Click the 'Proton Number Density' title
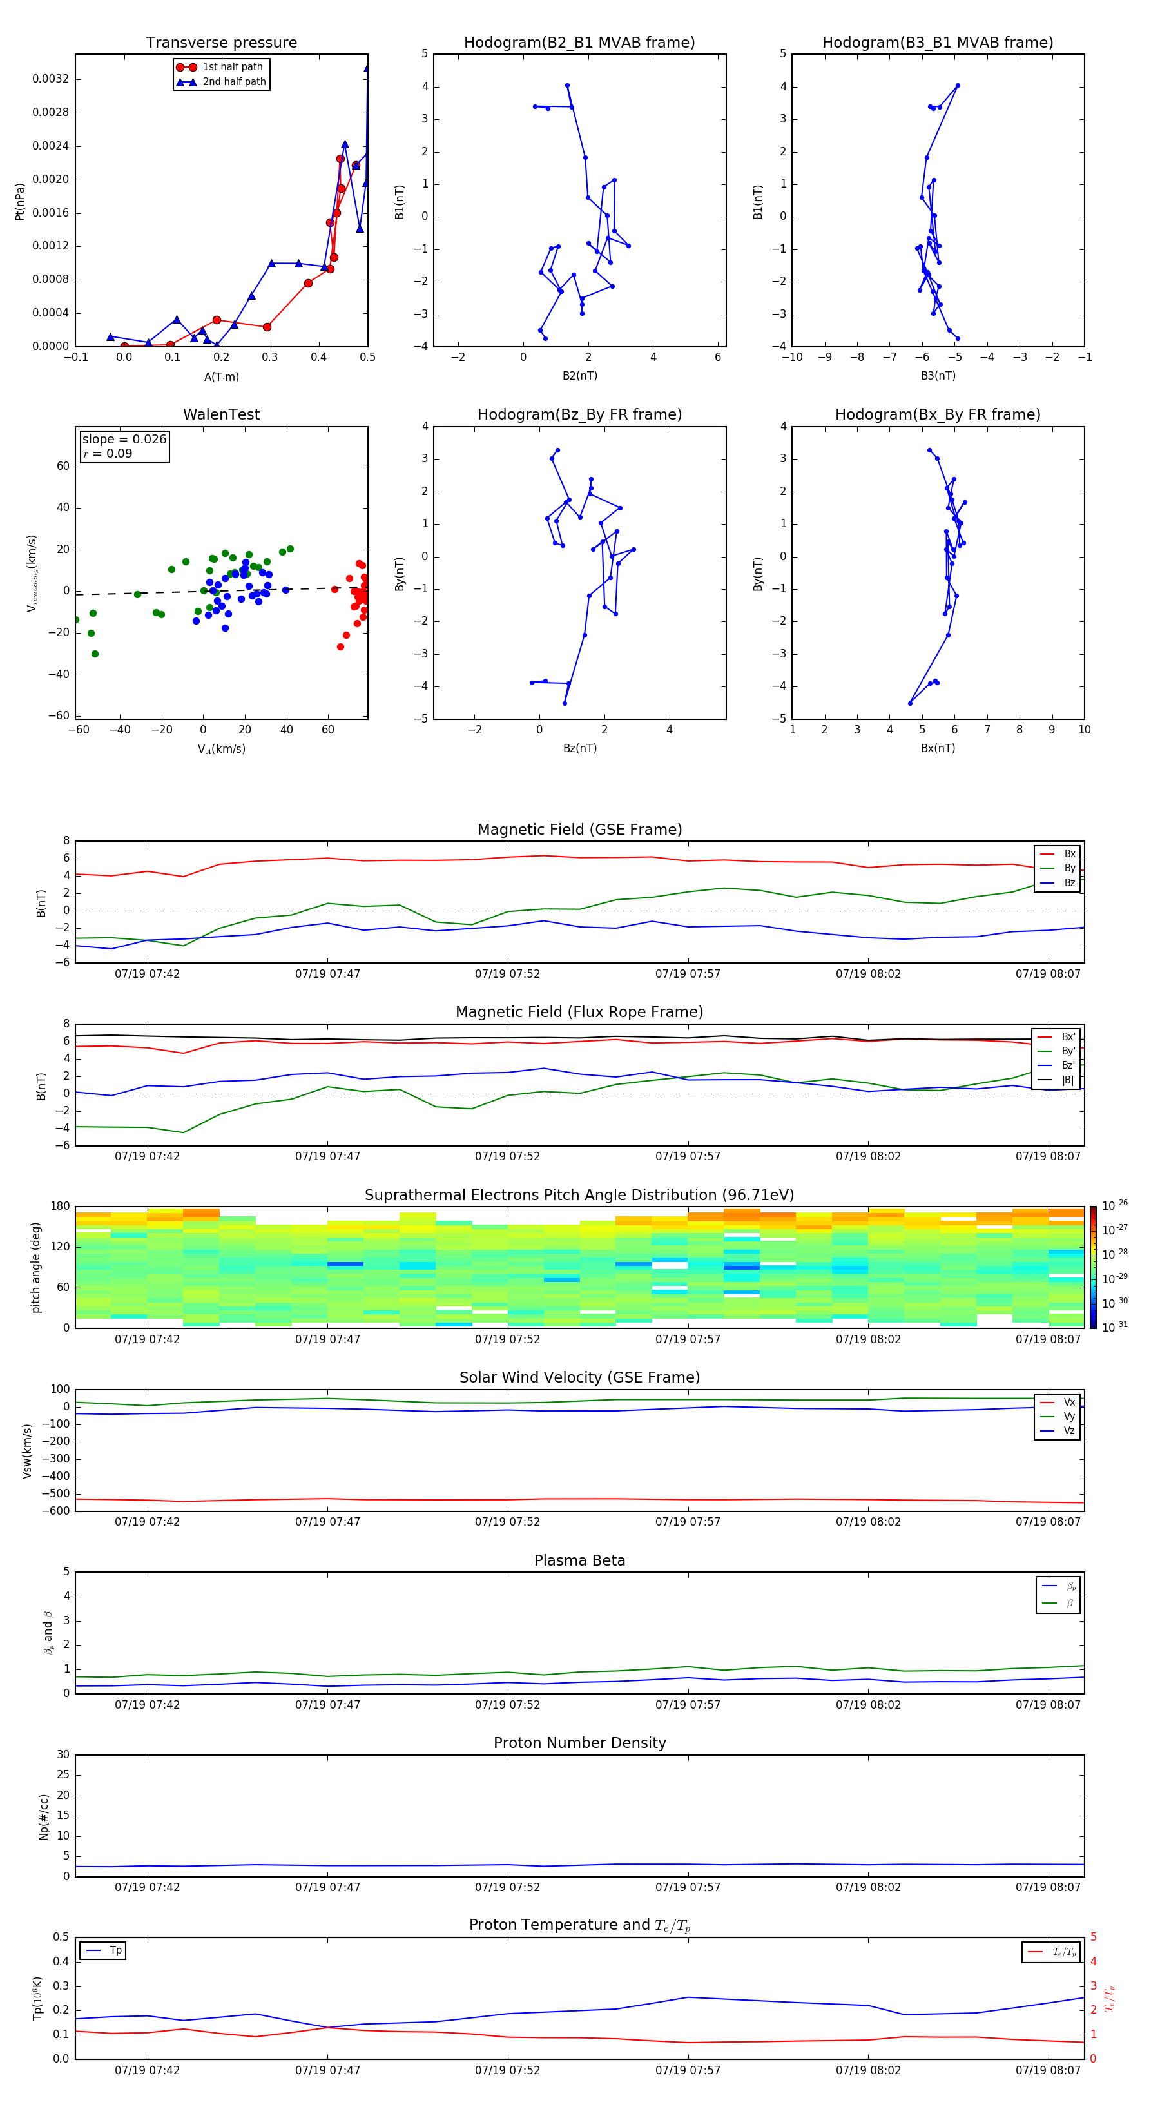 [x=579, y=1743]
